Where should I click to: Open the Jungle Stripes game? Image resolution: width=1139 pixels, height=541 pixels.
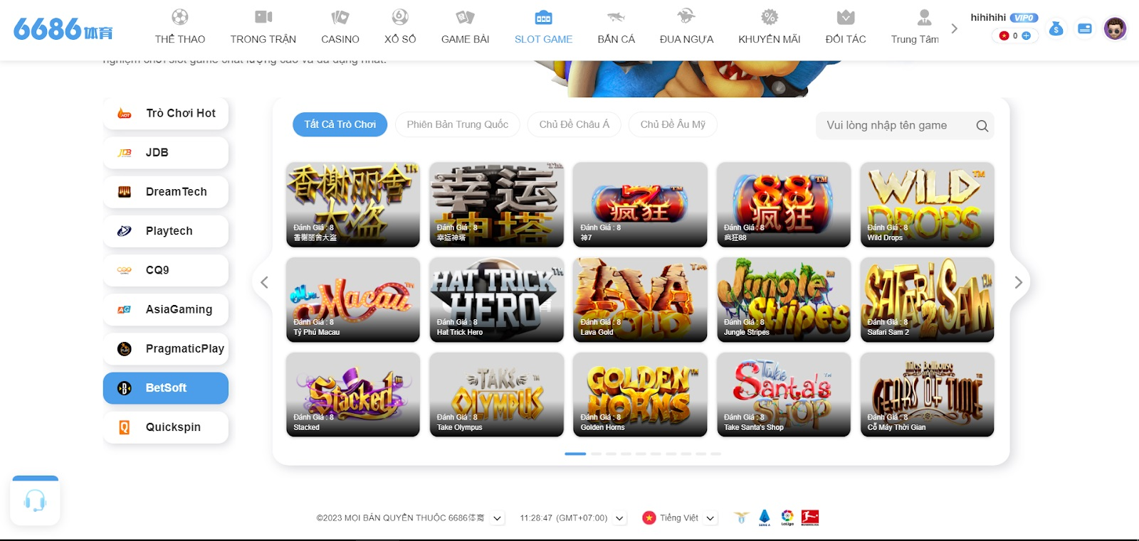pos(784,300)
